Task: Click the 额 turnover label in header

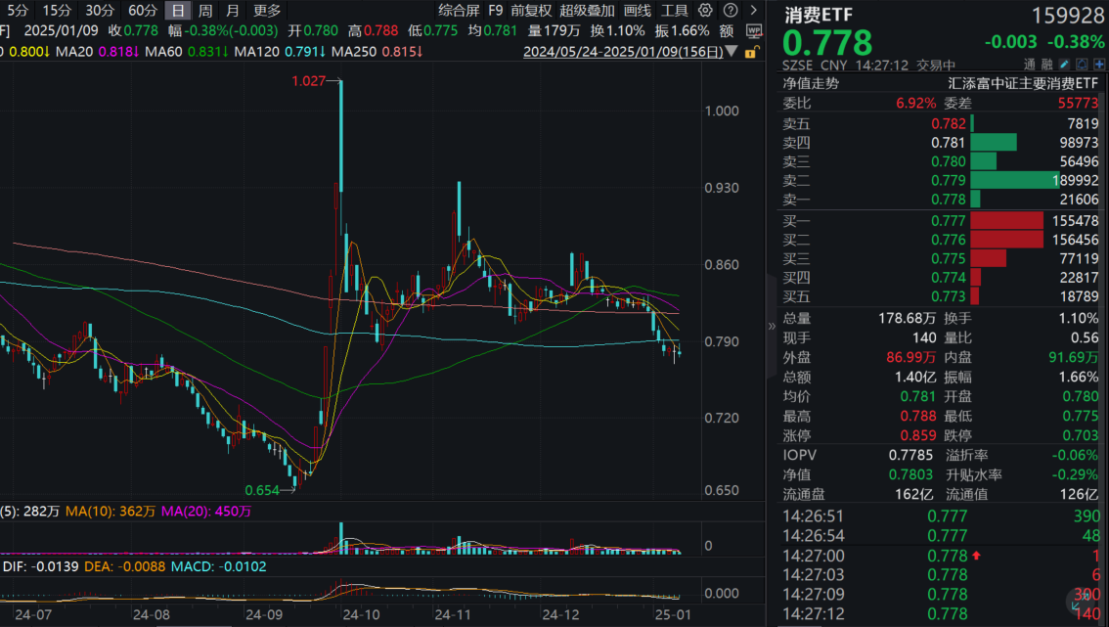Action: [x=727, y=31]
